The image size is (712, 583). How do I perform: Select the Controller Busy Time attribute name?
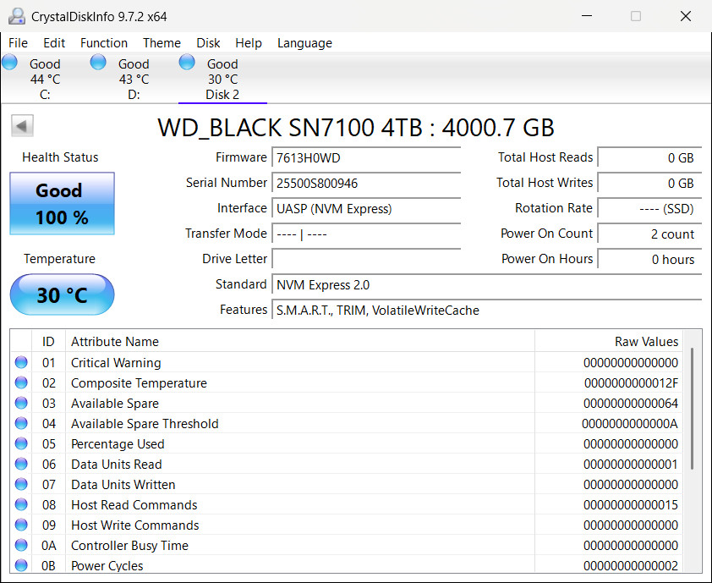[129, 545]
